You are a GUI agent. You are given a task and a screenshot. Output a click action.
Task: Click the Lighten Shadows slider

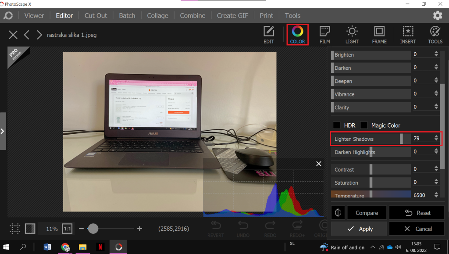coord(371,139)
